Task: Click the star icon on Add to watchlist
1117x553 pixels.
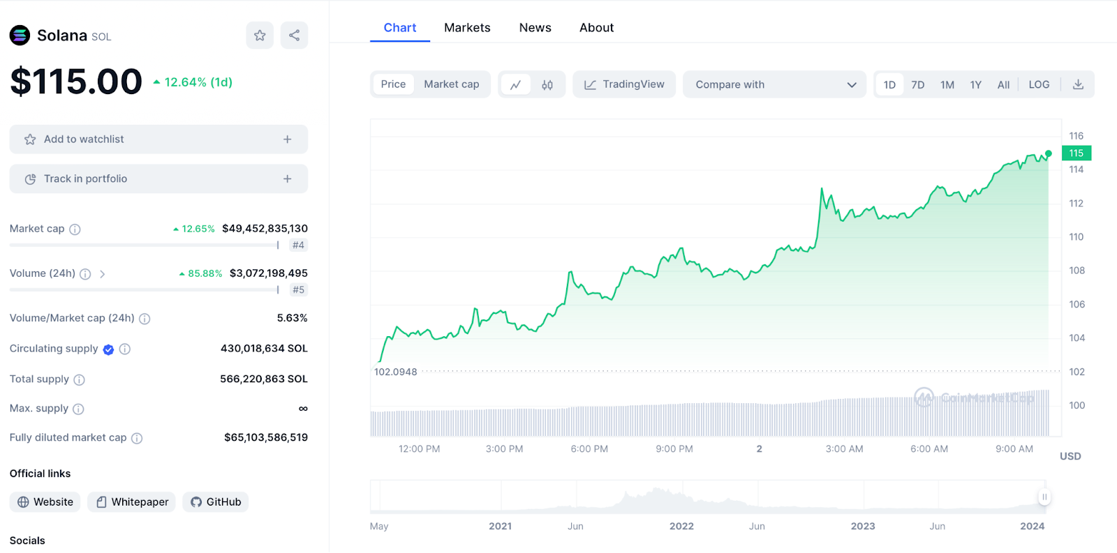Action: (x=30, y=139)
